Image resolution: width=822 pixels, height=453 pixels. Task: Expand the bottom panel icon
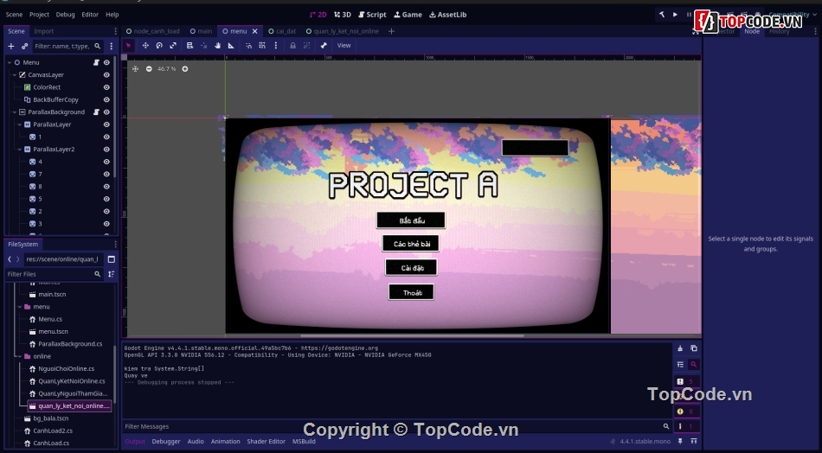[x=694, y=442]
